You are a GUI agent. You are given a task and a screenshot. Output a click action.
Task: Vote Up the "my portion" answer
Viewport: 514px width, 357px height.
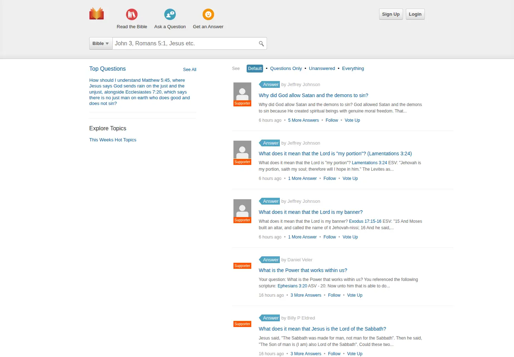tap(350, 178)
